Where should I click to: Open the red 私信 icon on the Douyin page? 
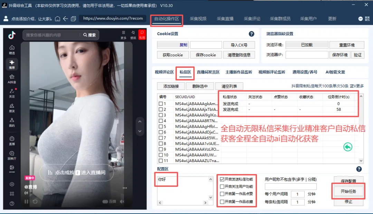click(x=142, y=34)
